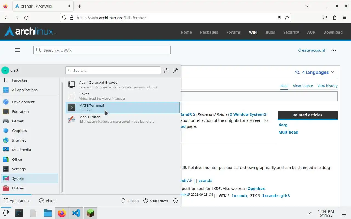The image size is (351, 219).
Task: Pin the application launcher open
Action: click(175, 70)
